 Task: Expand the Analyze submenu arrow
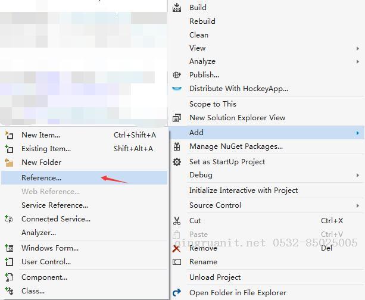(x=357, y=61)
